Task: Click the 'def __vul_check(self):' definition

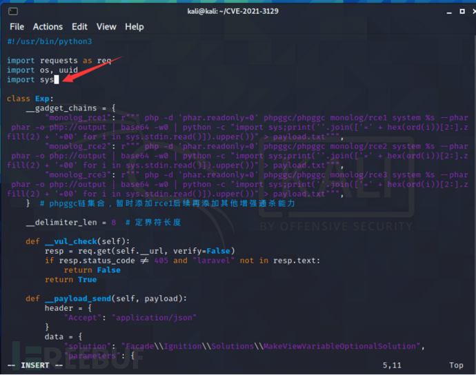Action: click(78, 241)
